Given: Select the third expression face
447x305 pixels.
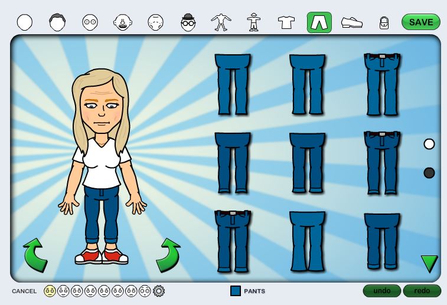Looking at the screenshot, I should pyautogui.click(x=77, y=291).
